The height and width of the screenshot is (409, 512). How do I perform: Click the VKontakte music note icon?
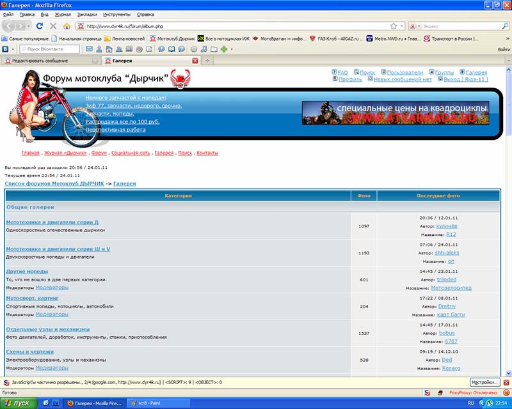(x=204, y=49)
